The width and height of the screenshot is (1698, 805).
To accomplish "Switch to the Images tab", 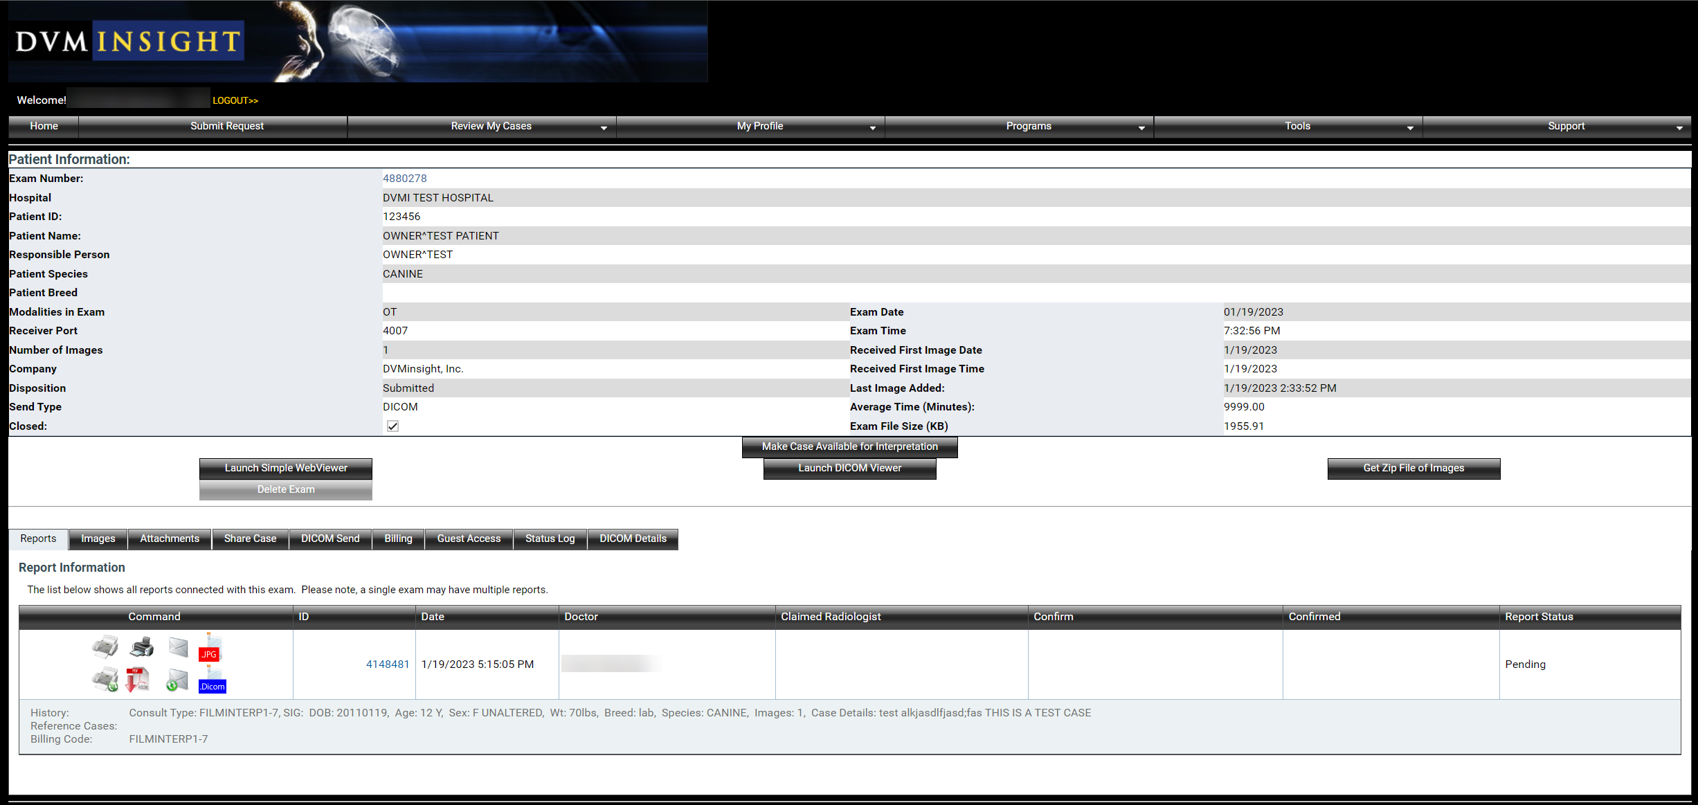I will click(98, 539).
